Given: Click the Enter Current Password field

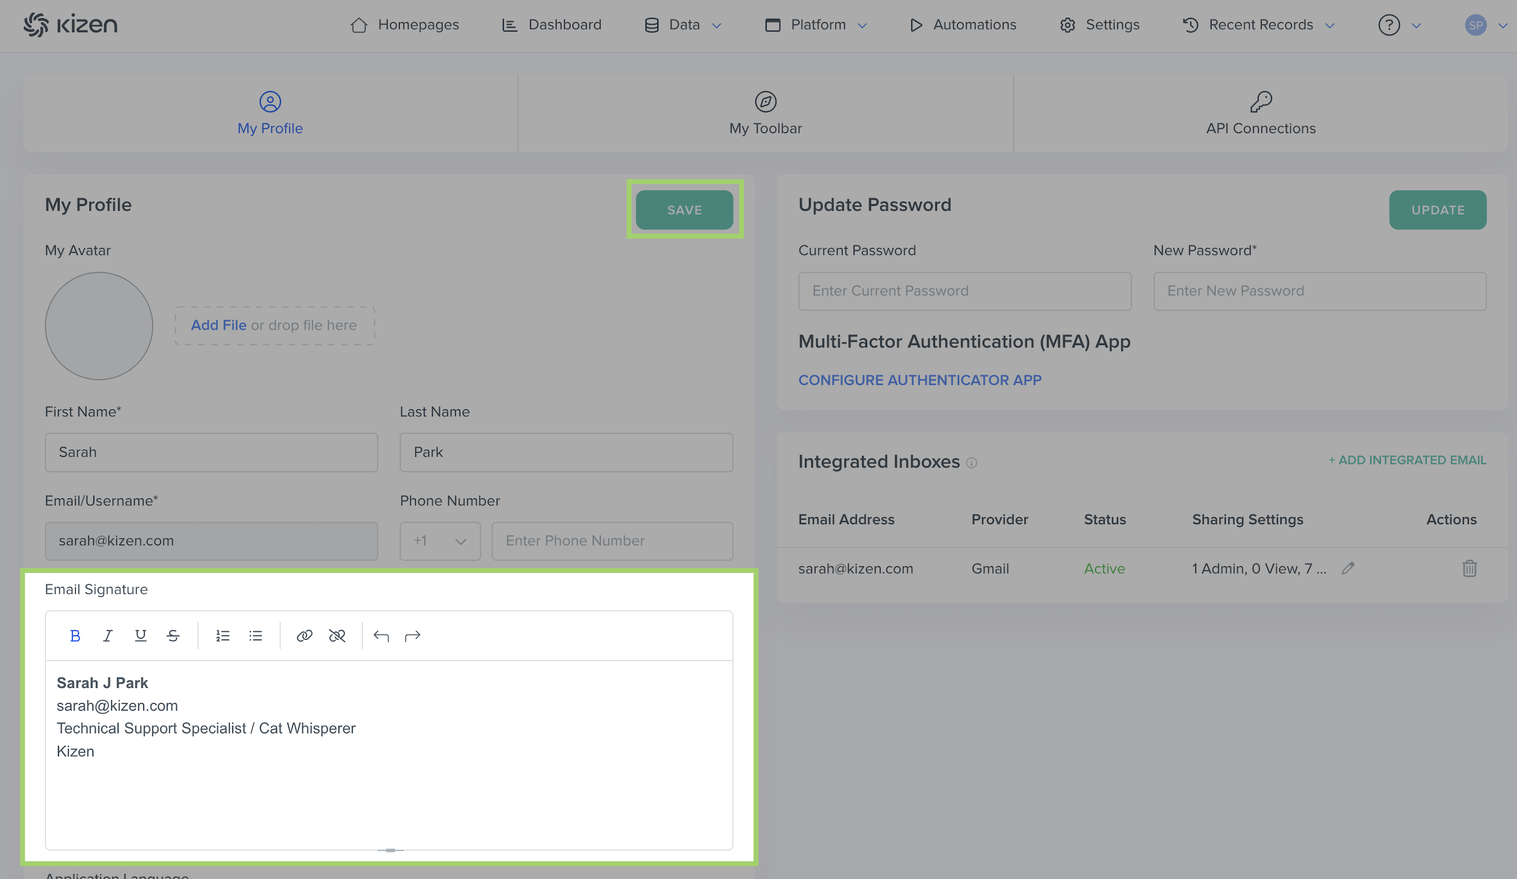Looking at the screenshot, I should (964, 291).
